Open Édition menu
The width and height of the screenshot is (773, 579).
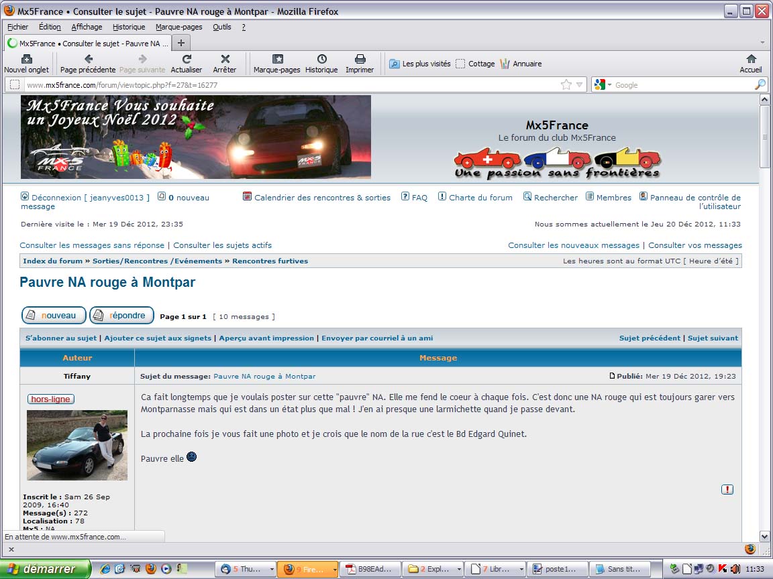tap(50, 27)
